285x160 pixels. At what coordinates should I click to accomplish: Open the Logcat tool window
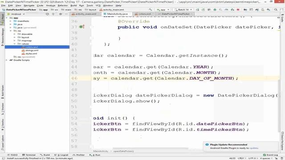(61, 155)
